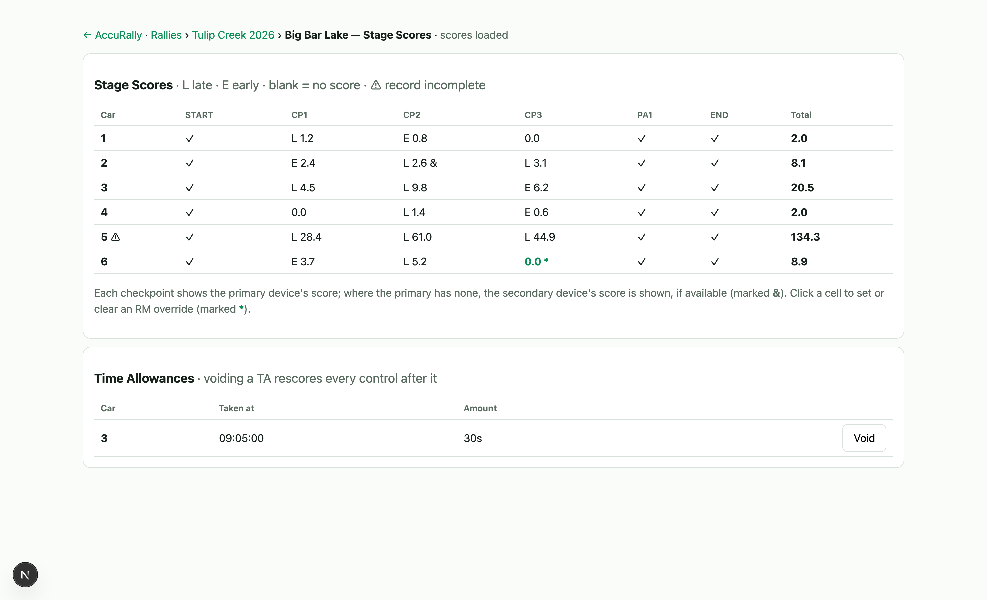
Task: Click car 1's START checkmark
Action: [190, 139]
